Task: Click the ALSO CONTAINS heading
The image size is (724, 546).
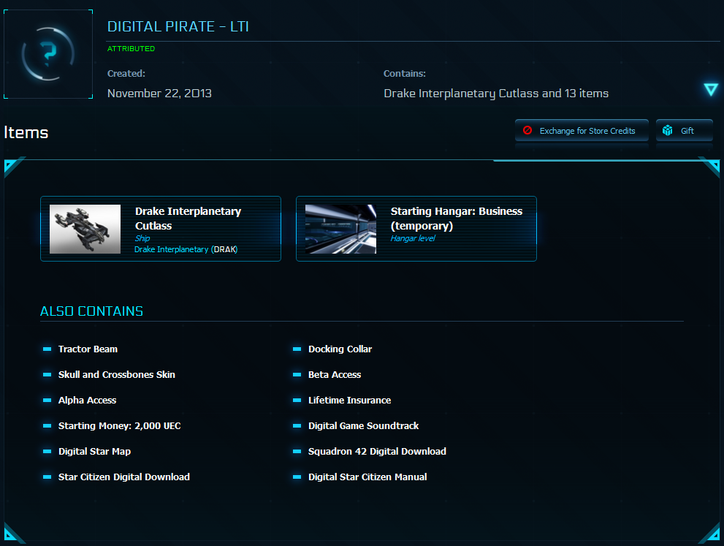Action: pos(91,311)
